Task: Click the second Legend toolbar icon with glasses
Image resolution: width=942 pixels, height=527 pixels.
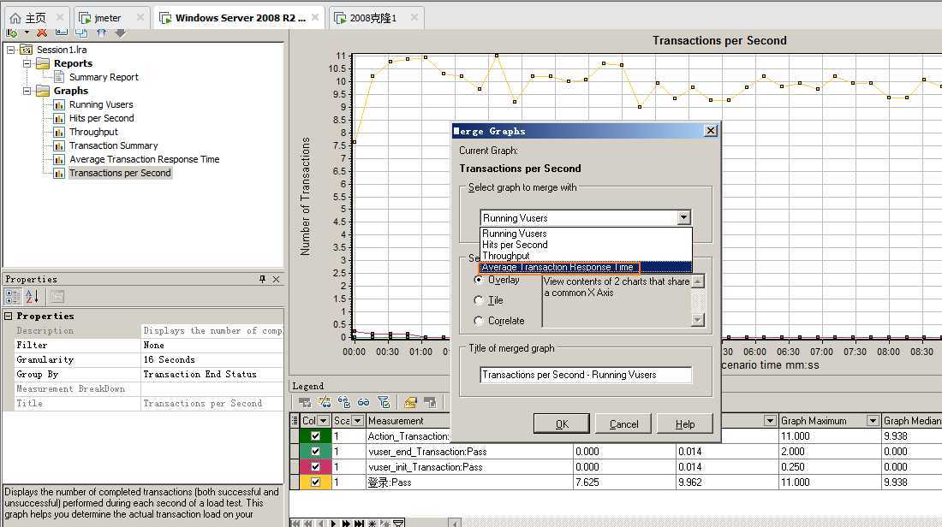Action: 325,401
